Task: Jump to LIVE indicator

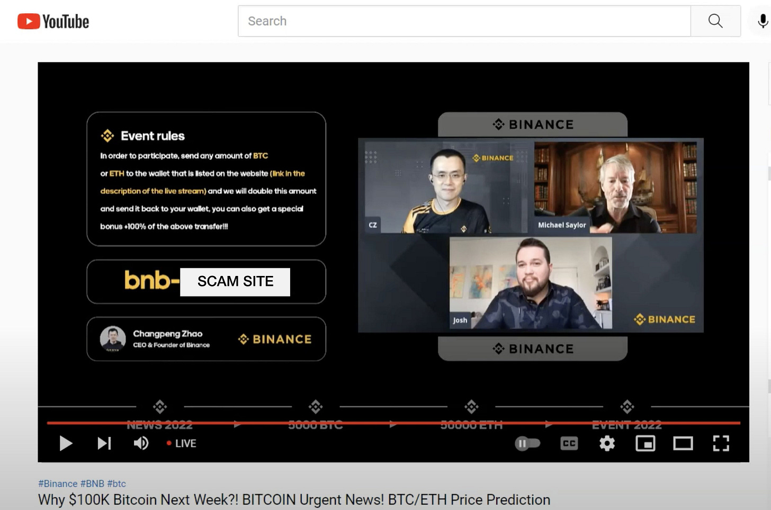Action: [x=181, y=443]
